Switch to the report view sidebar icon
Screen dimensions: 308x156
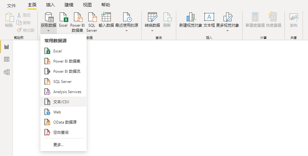(6, 47)
